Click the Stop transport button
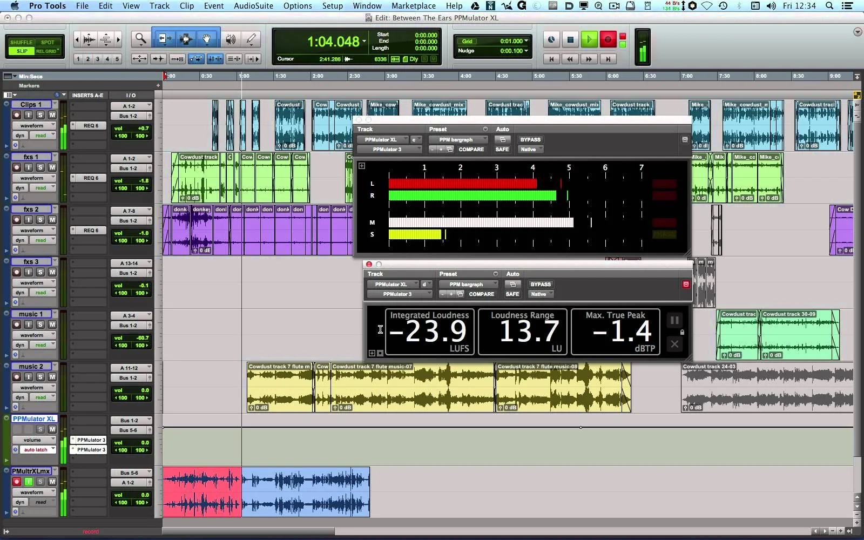864x540 pixels. click(570, 39)
